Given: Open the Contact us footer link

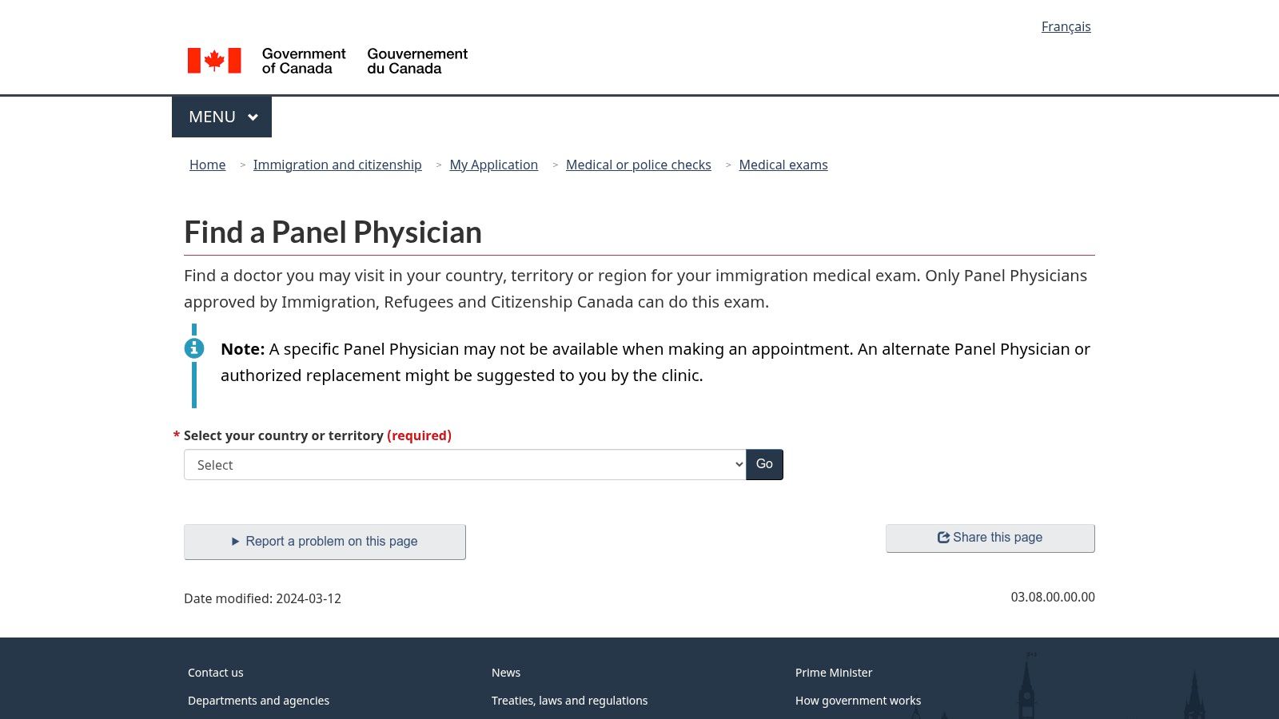Looking at the screenshot, I should tap(215, 672).
